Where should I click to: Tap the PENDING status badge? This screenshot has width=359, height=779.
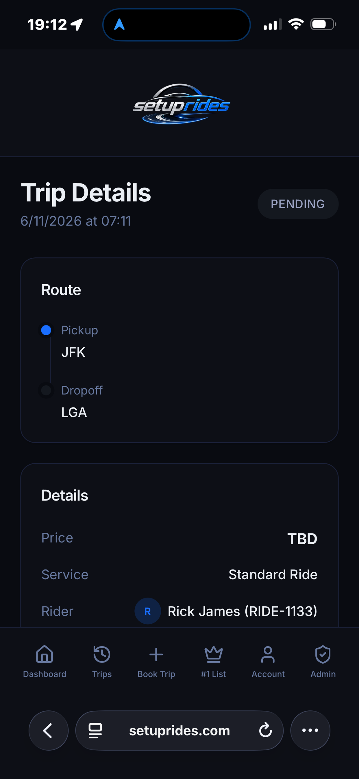[298, 204]
